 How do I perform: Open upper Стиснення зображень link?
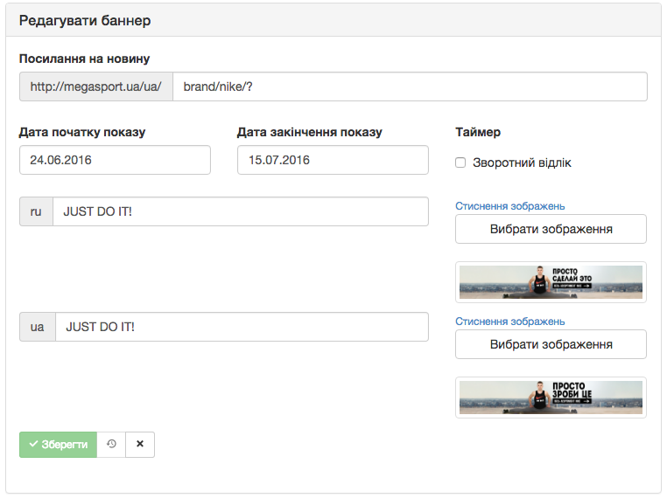[509, 206]
